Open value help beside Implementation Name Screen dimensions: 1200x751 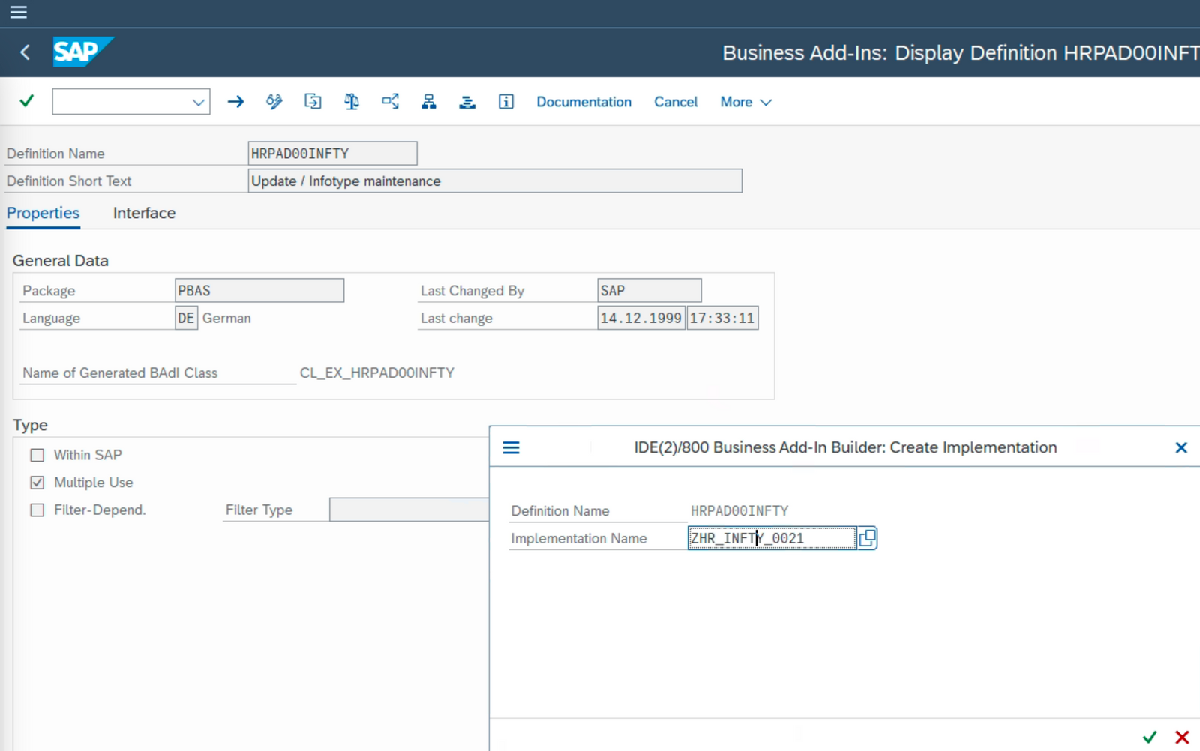(x=868, y=538)
